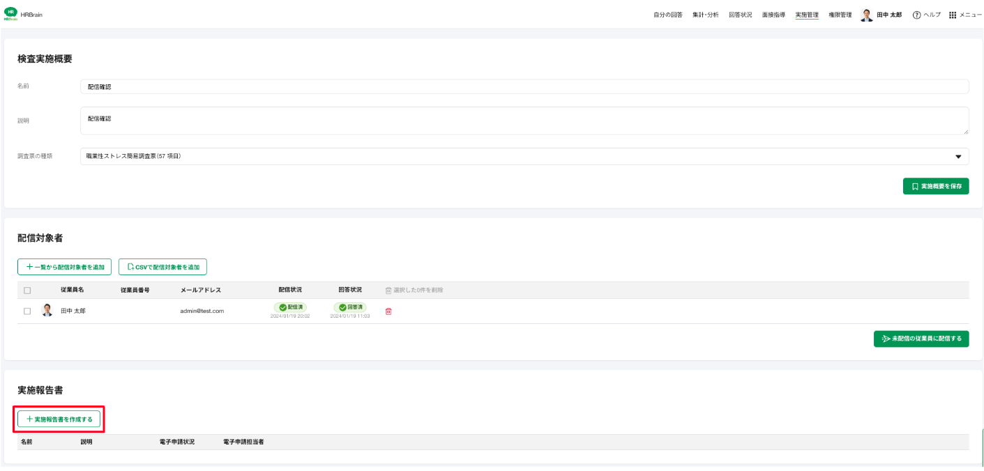Open the help question mark icon

[x=916, y=15]
